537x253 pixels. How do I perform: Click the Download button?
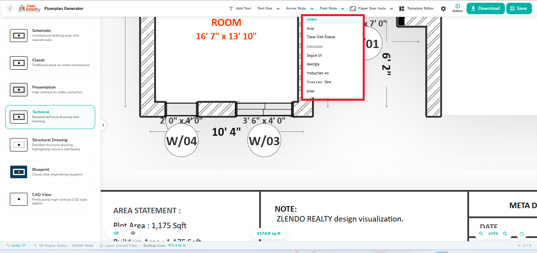[x=485, y=8]
